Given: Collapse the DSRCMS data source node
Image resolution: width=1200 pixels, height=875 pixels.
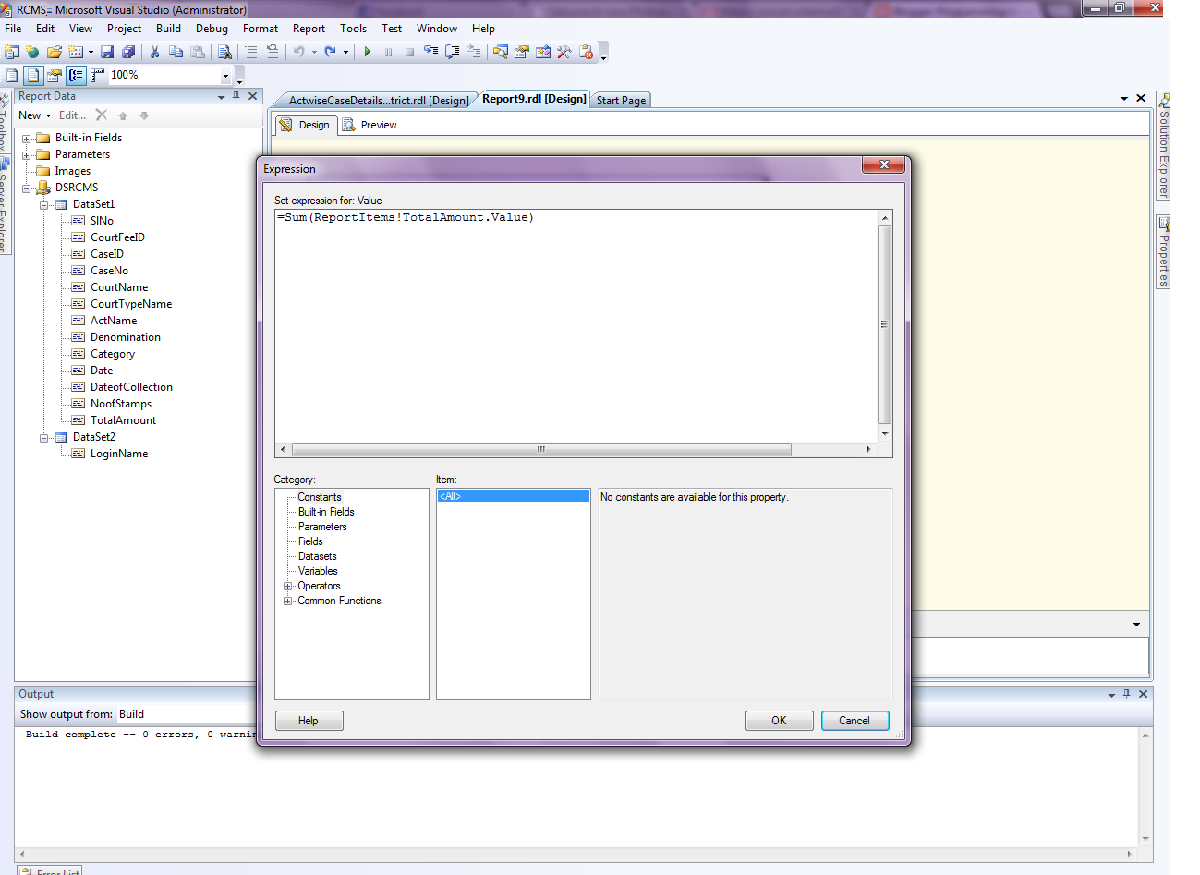Looking at the screenshot, I should click(27, 188).
